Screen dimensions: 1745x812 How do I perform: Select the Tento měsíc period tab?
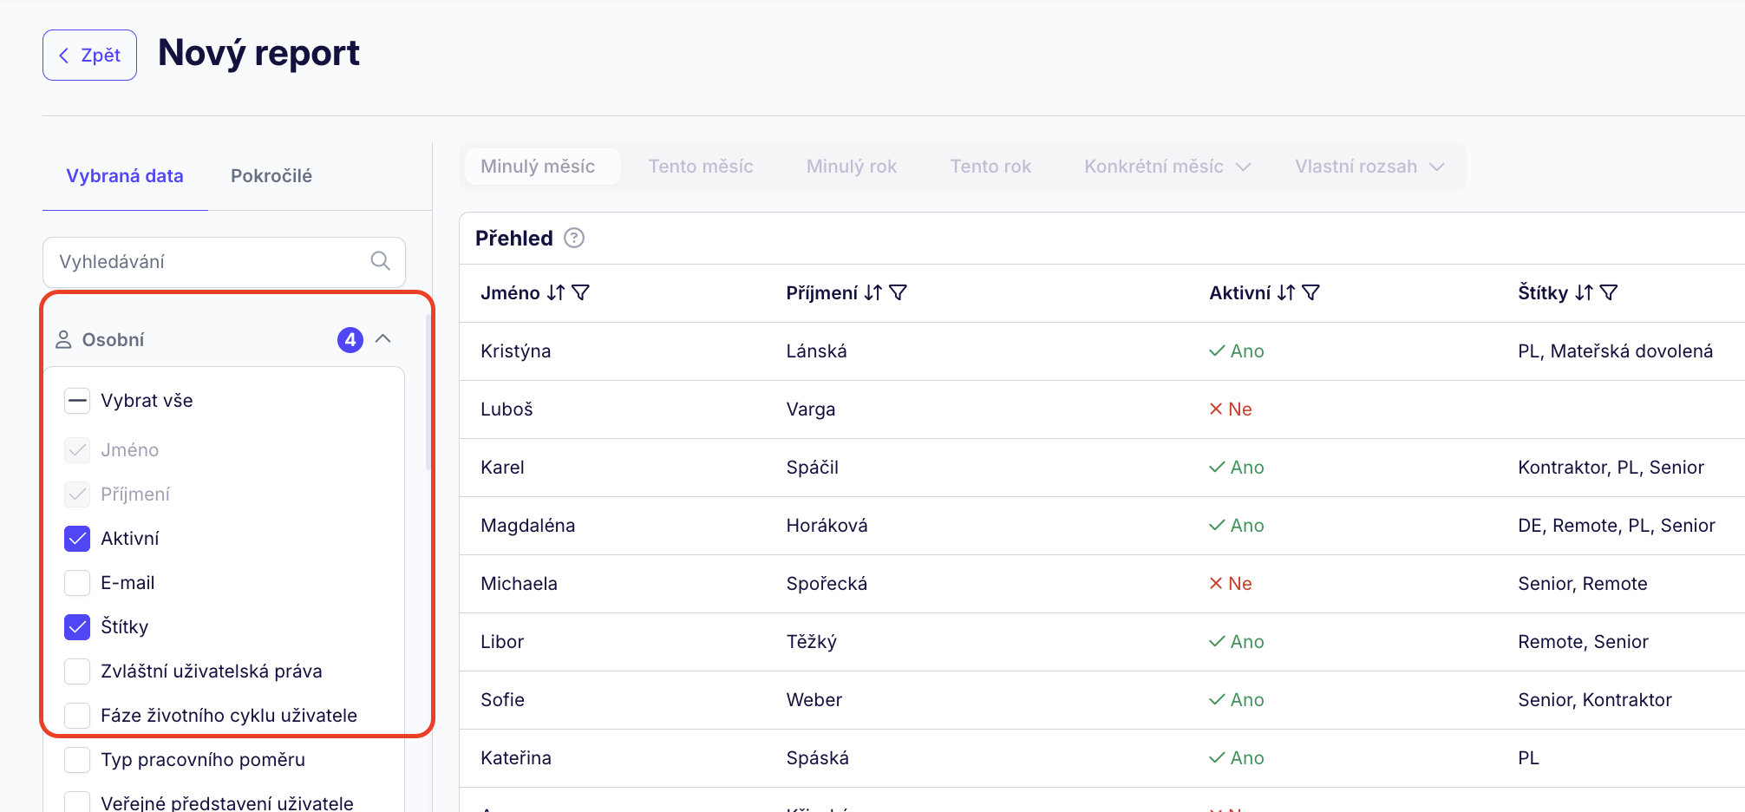click(x=701, y=167)
